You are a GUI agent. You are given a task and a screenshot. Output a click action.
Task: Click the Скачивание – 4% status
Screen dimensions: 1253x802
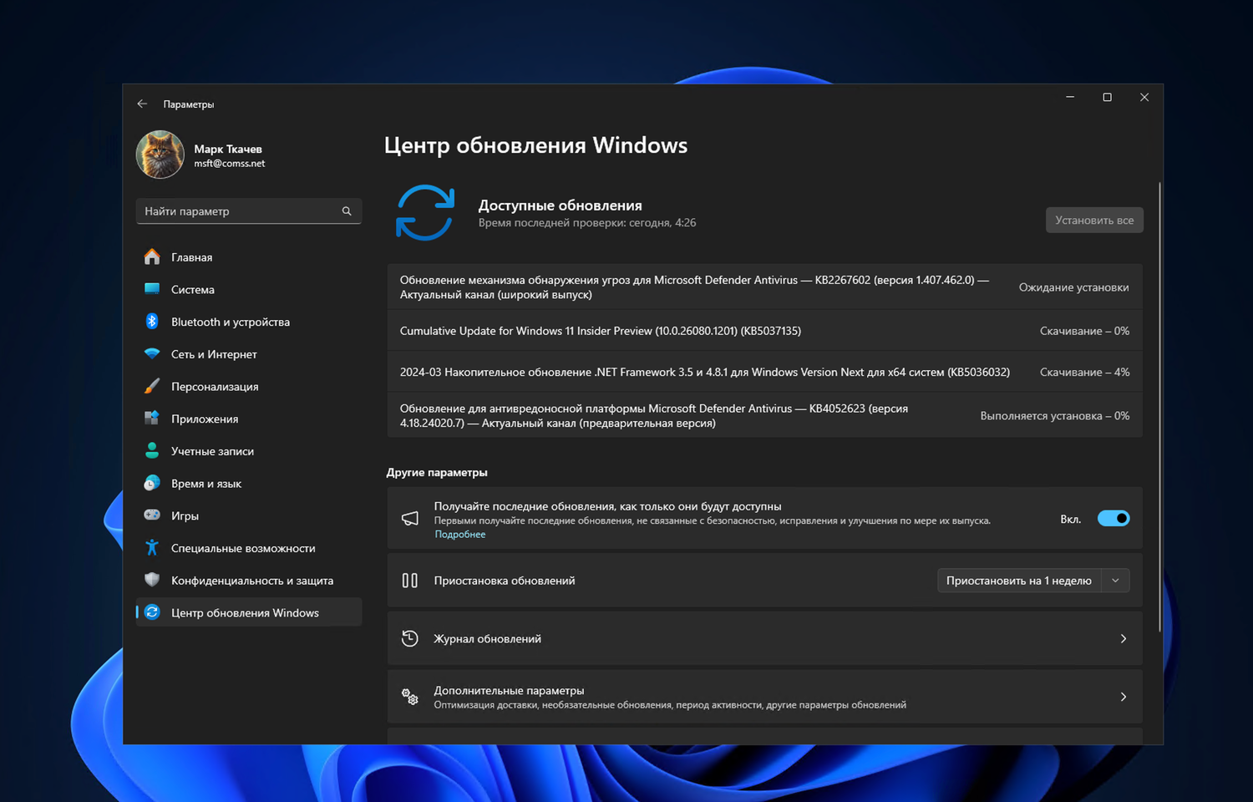point(1084,372)
